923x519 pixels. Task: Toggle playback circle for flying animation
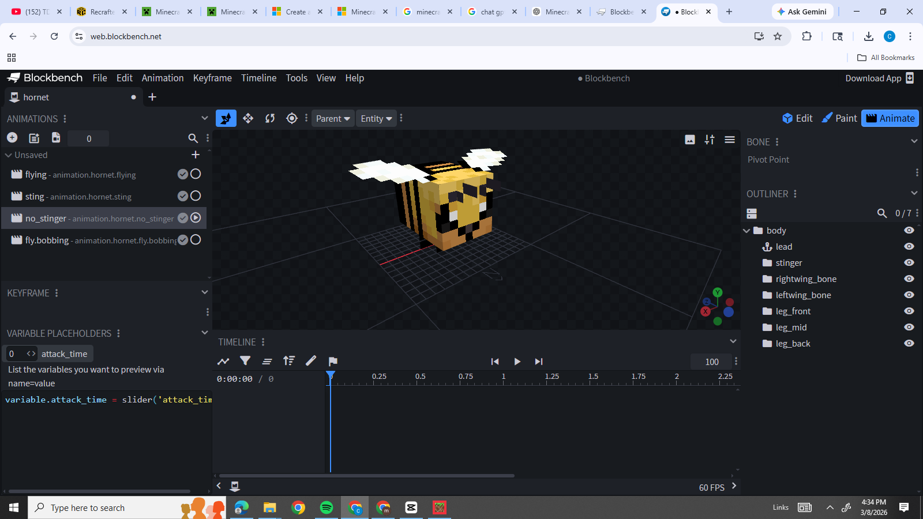tap(196, 174)
